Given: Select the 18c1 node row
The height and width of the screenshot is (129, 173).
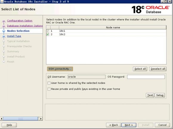Looking at the screenshot, I should click(106, 31).
